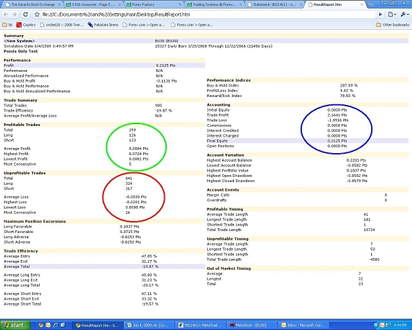Reload the ResultReport page
The image size is (412, 330).
[x=26, y=15]
